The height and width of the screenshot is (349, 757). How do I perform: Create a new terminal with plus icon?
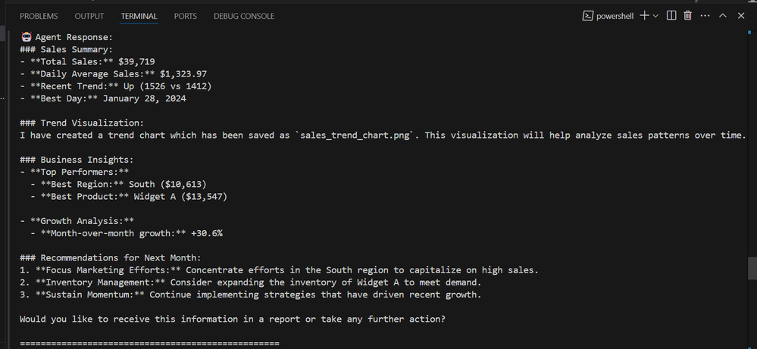click(644, 15)
